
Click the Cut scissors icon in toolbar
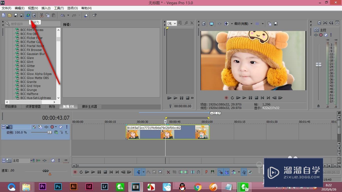click(42, 15)
